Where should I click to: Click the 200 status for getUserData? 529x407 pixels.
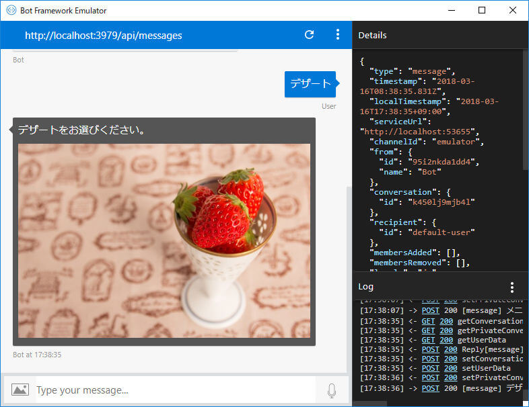point(446,340)
